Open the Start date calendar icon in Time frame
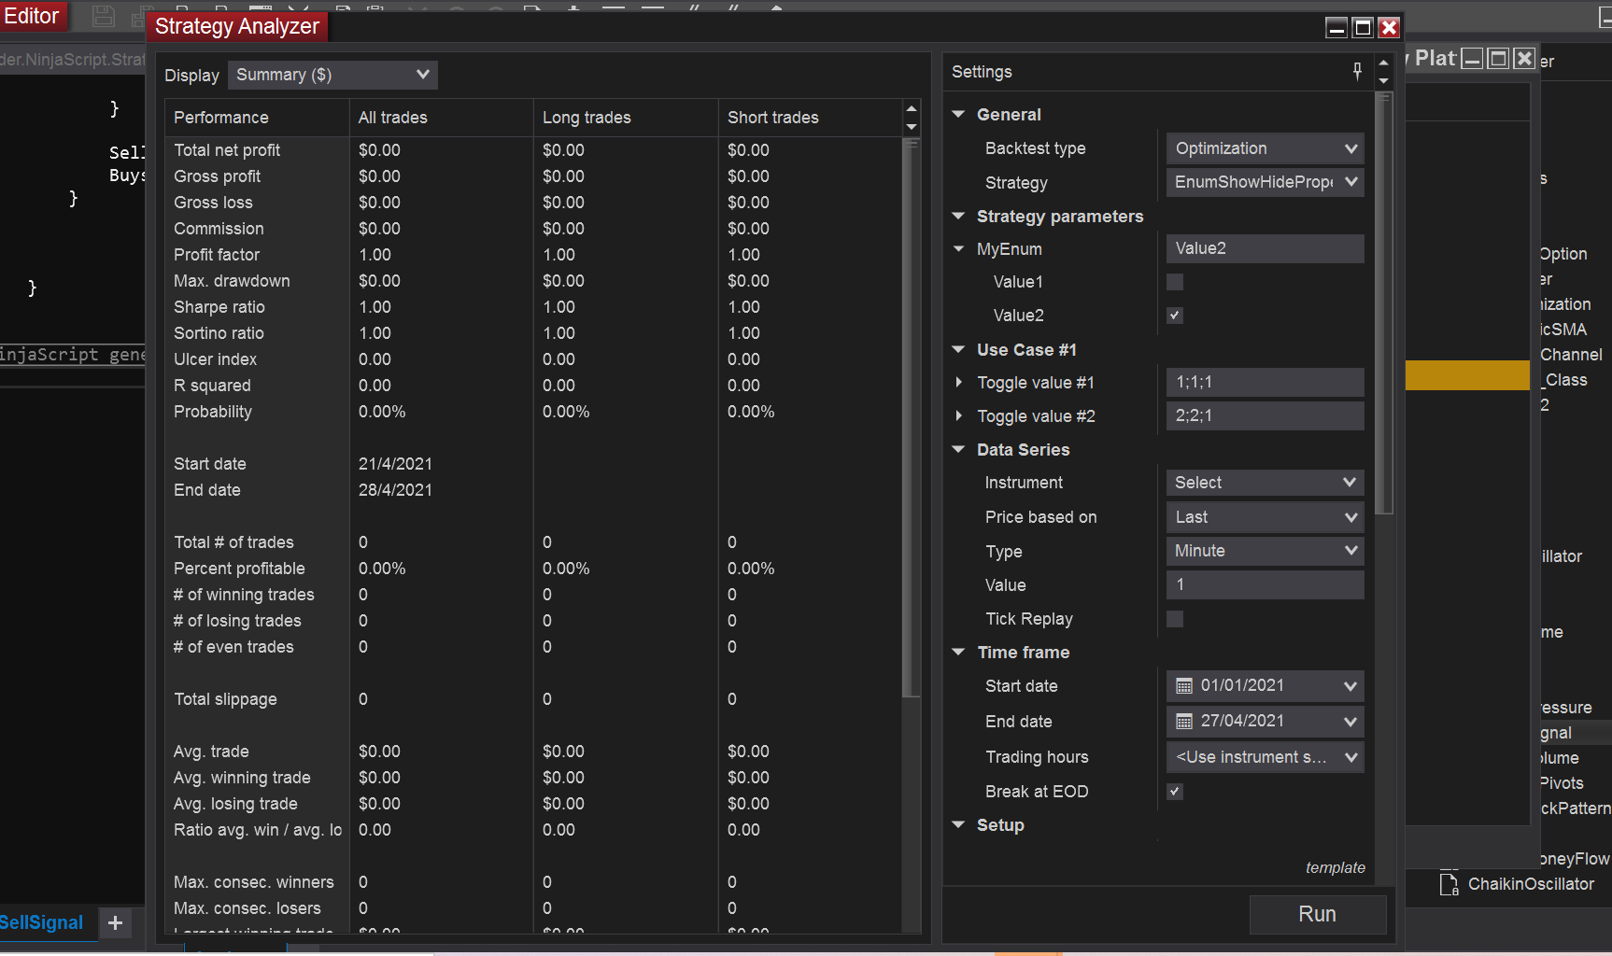1612x956 pixels. [1184, 686]
